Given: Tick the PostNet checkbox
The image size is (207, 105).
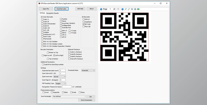Looking at the screenshot, I should pyautogui.click(x=61, y=19).
